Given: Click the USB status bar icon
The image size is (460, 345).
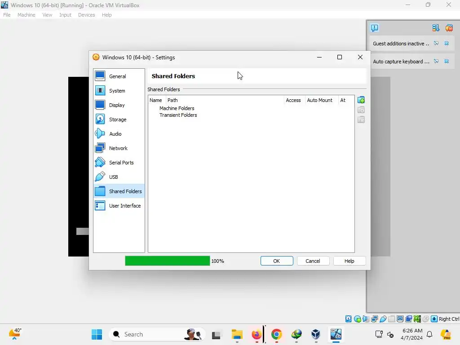Looking at the screenshot, I should click(x=383, y=319).
